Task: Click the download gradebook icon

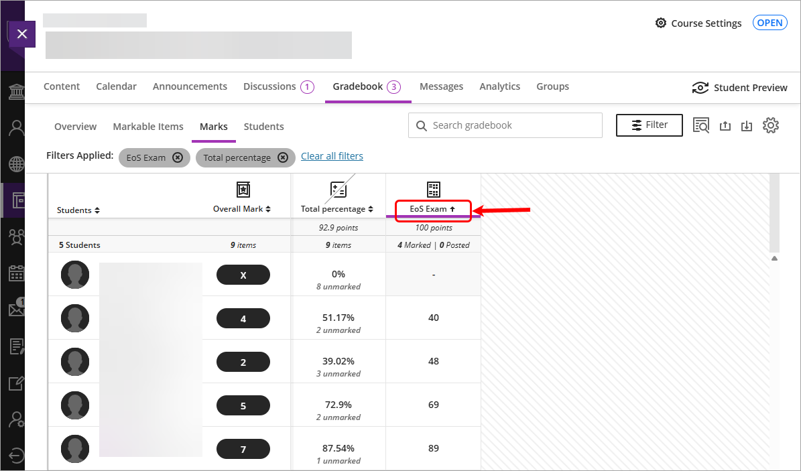Action: 747,126
